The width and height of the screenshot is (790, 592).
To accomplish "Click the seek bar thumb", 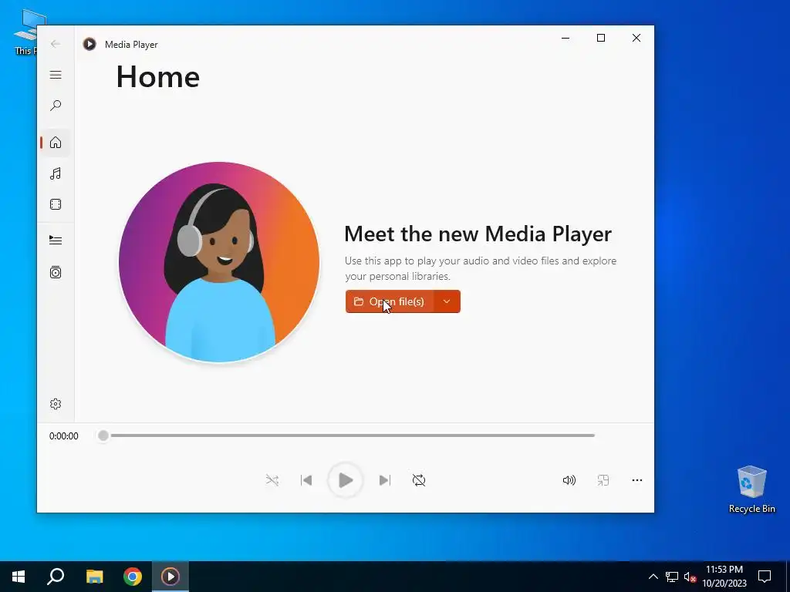I will (x=103, y=436).
